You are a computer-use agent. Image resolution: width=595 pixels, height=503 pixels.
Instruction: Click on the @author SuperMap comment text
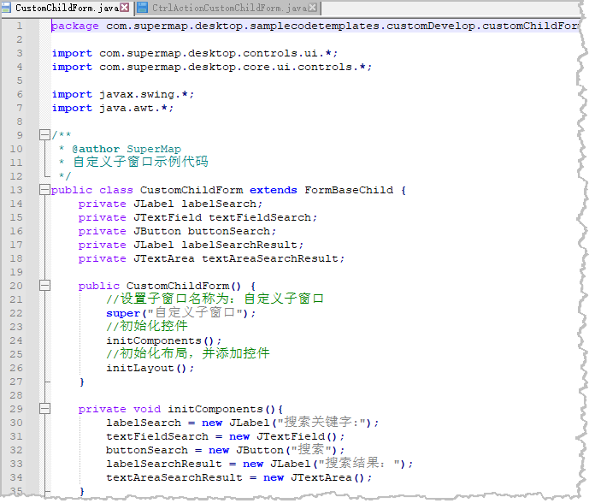click(x=127, y=149)
